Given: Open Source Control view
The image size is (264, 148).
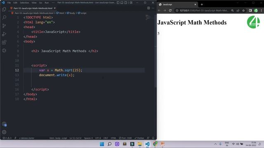Looking at the screenshot, I should point(4,25).
